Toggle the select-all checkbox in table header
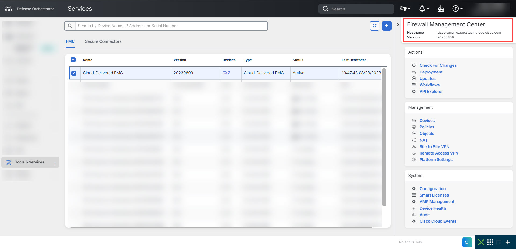 tap(73, 60)
